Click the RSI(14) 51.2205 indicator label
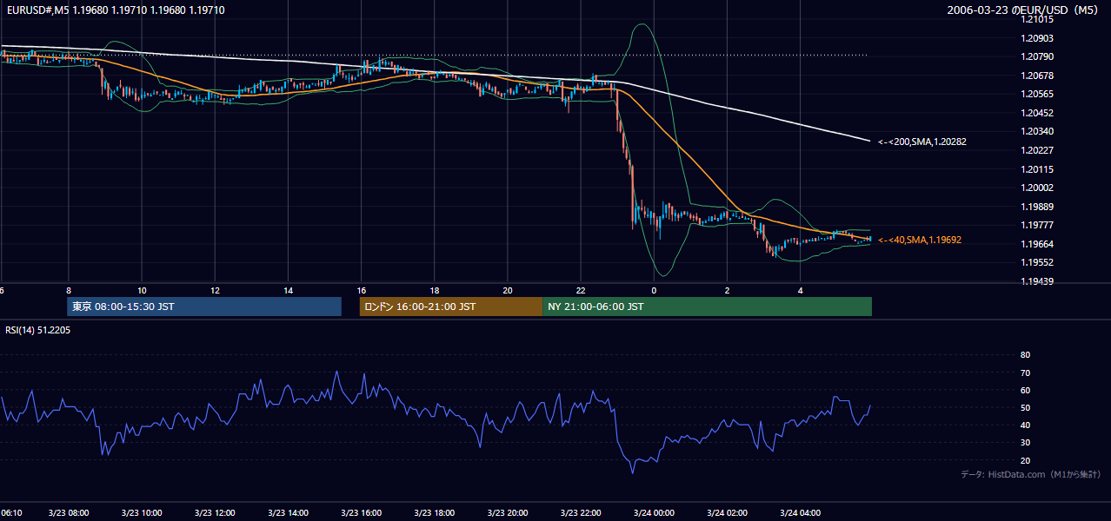The image size is (1111, 521). point(37,330)
